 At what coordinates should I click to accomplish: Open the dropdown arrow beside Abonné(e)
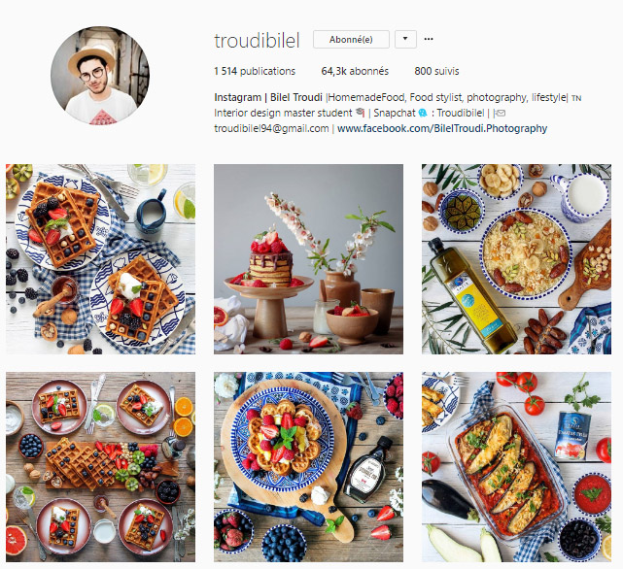405,39
